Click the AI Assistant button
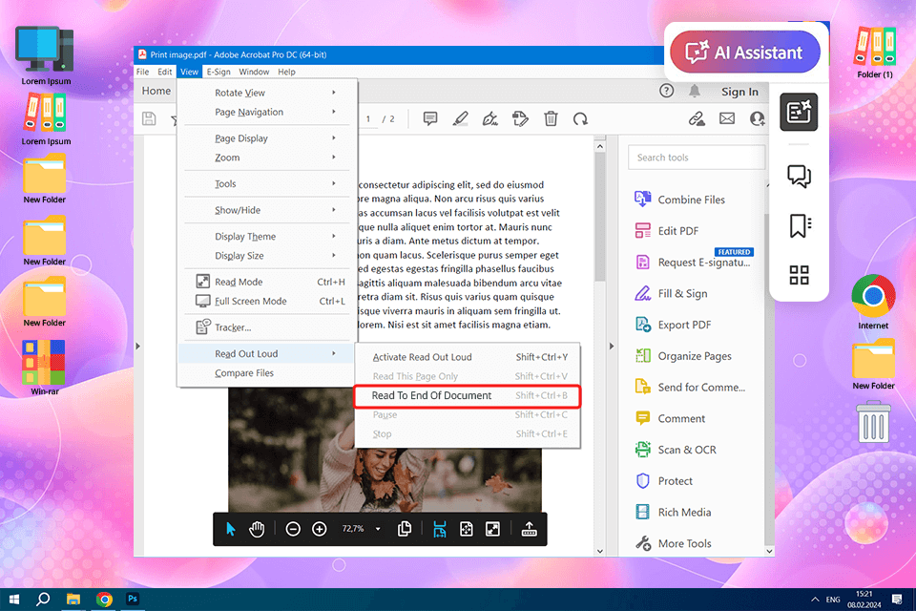The image size is (916, 611). pyautogui.click(x=745, y=53)
